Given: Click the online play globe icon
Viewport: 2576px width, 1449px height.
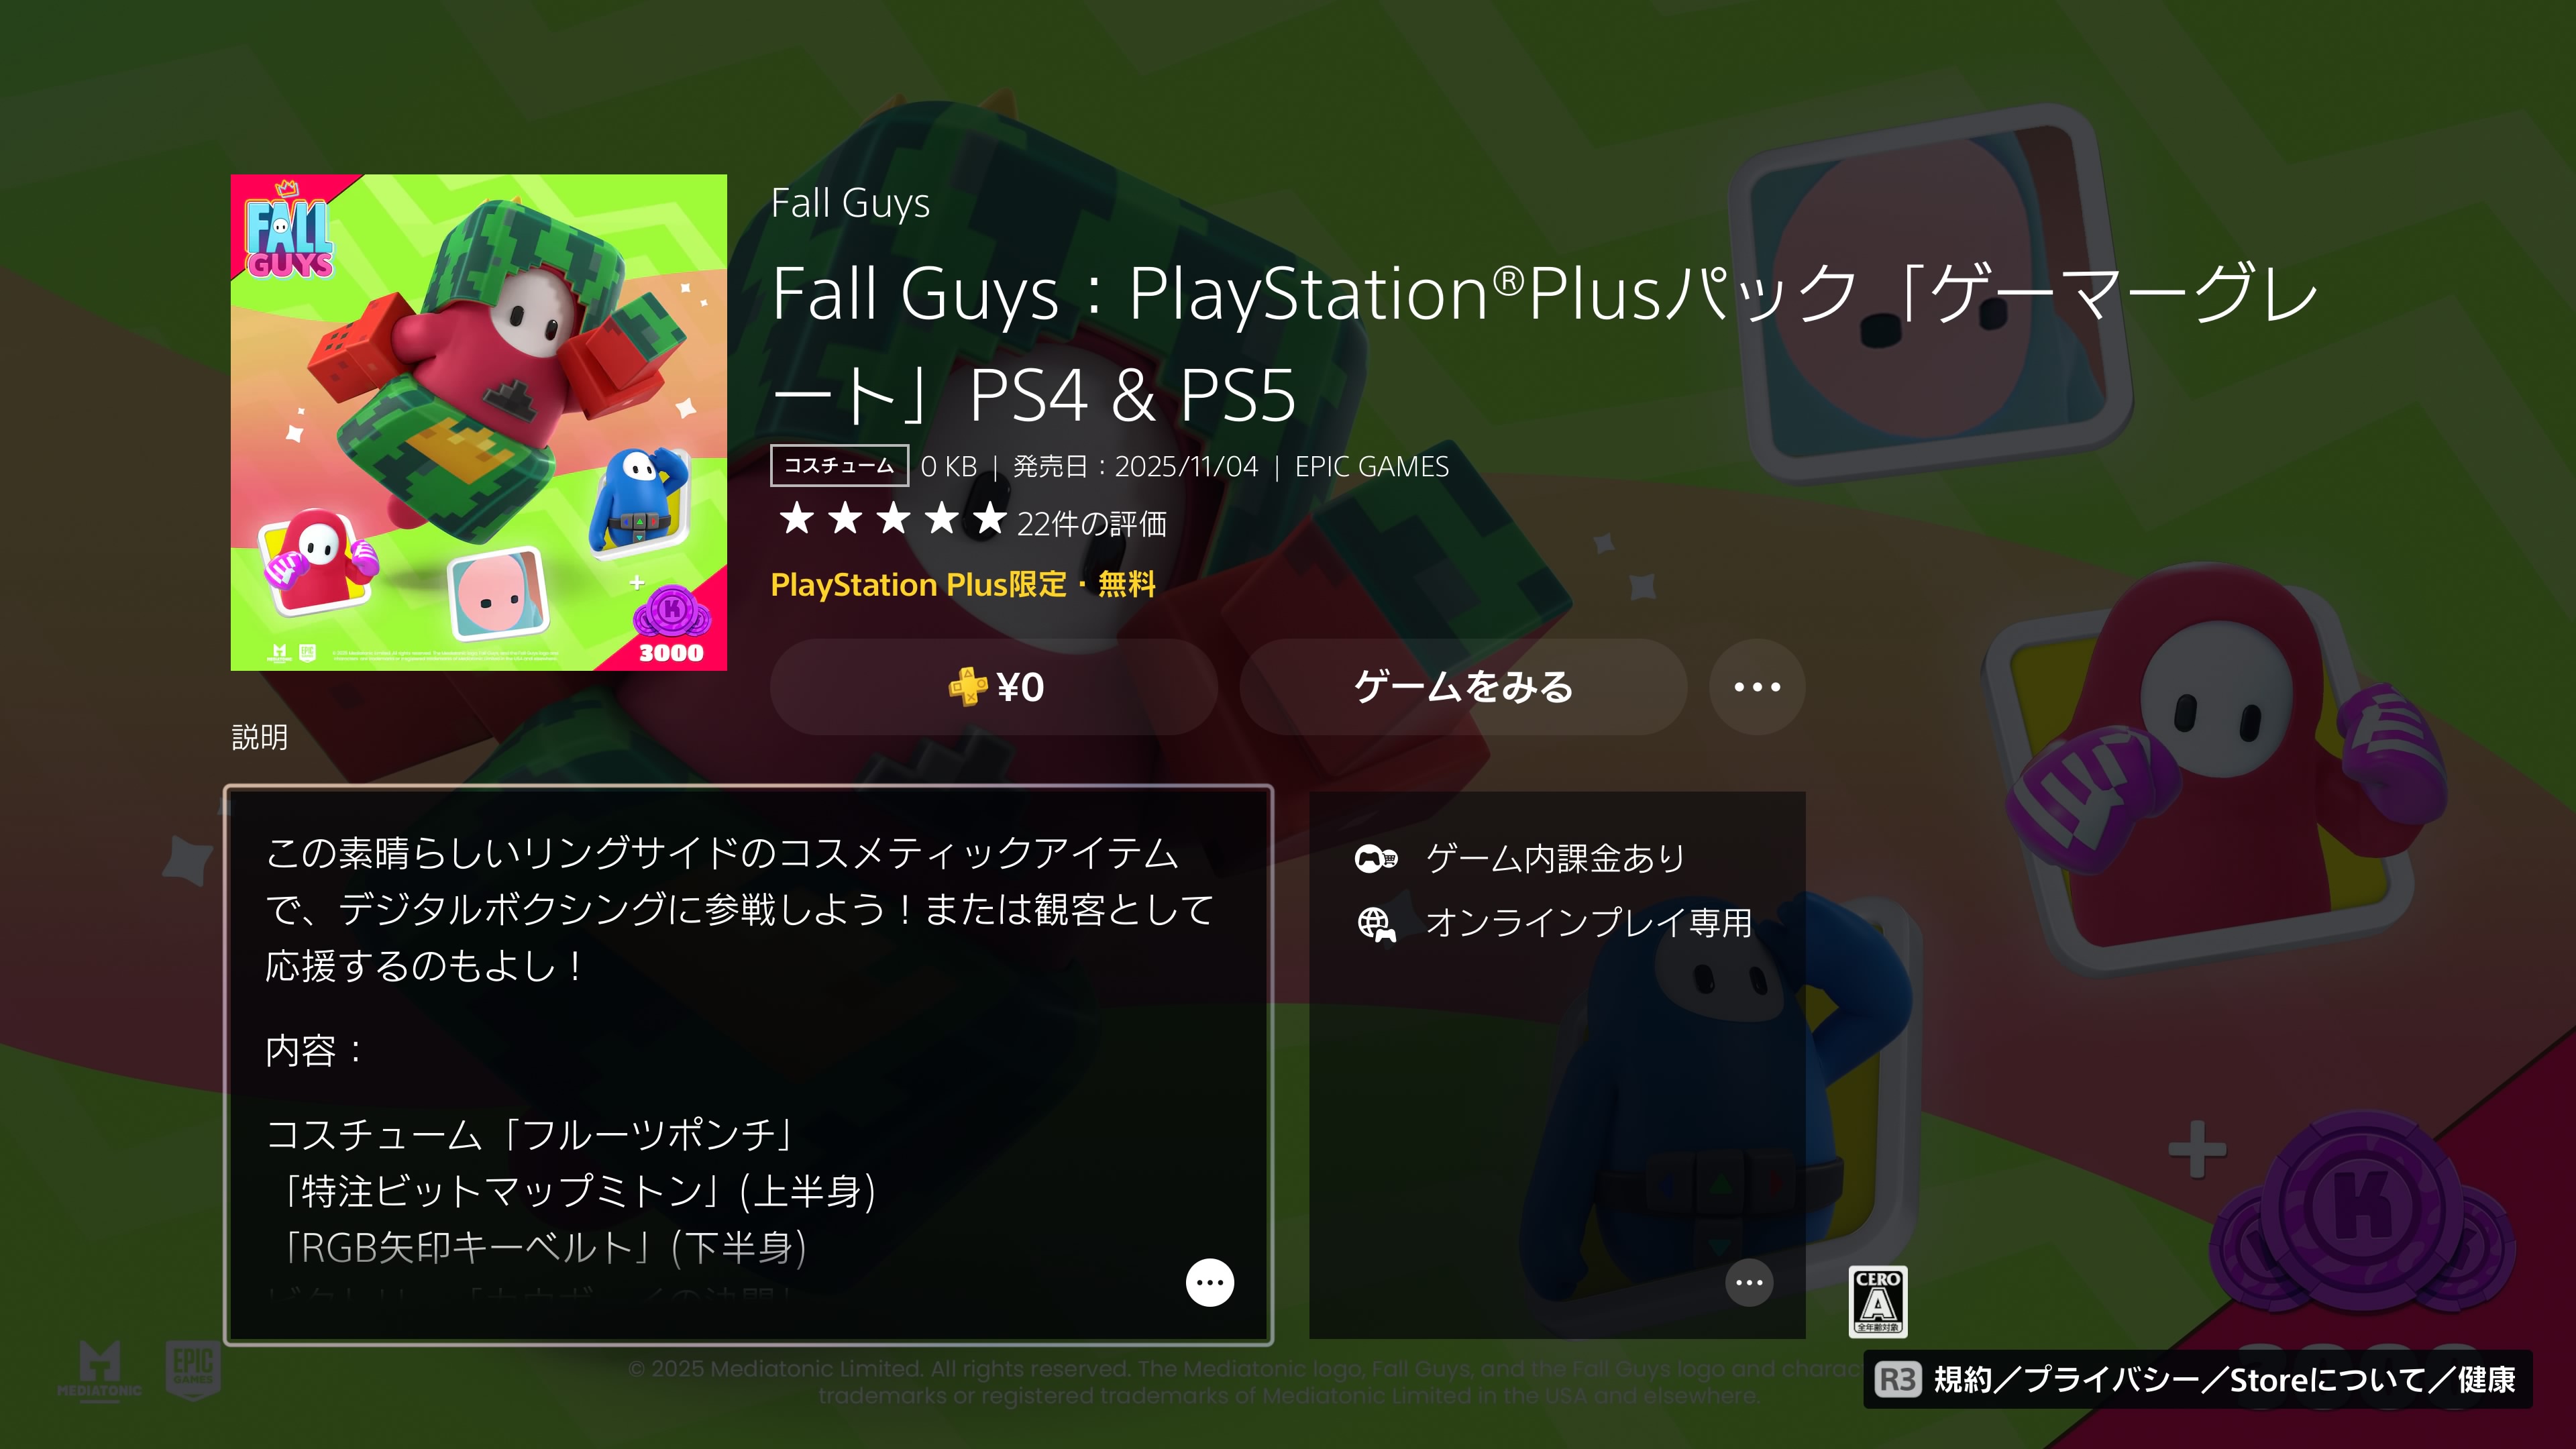Looking at the screenshot, I should 1376,923.
